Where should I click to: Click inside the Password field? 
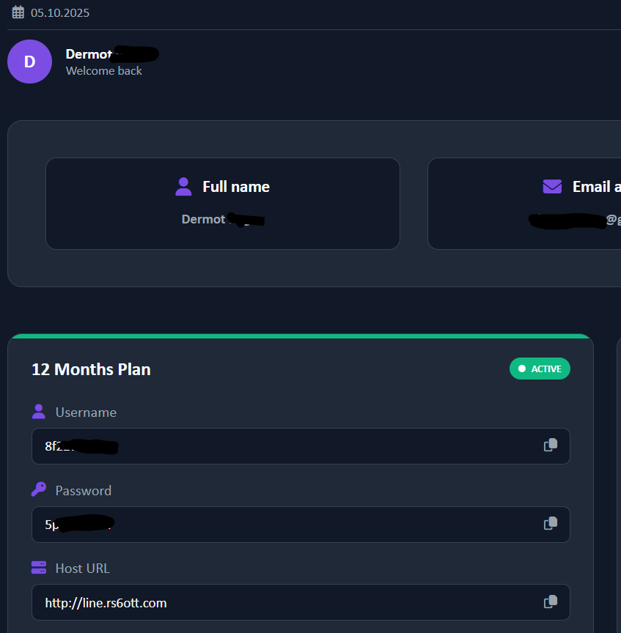293,525
